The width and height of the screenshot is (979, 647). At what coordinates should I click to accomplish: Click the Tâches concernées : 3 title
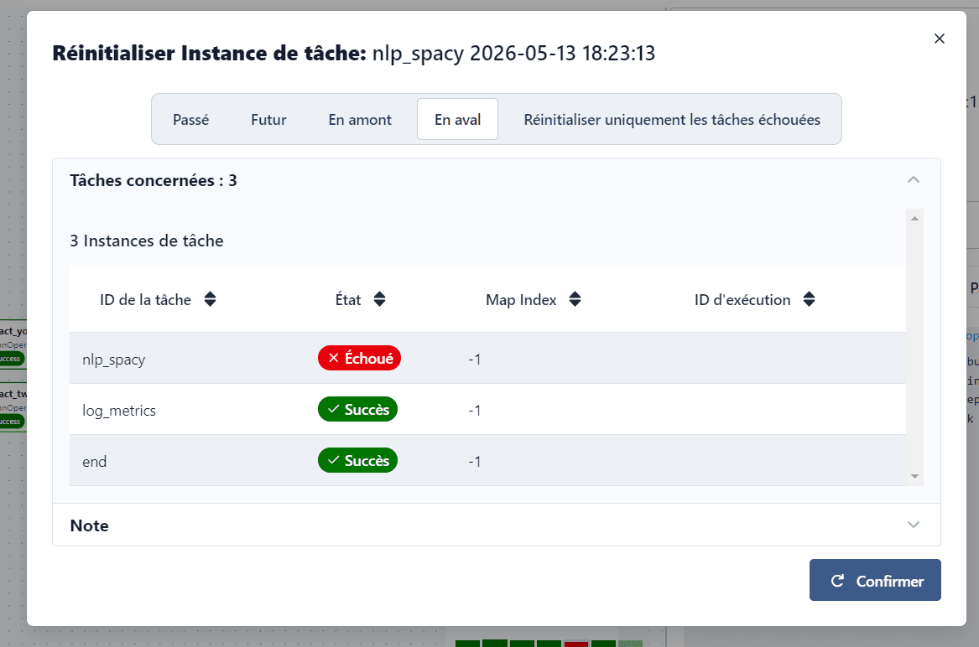154,180
